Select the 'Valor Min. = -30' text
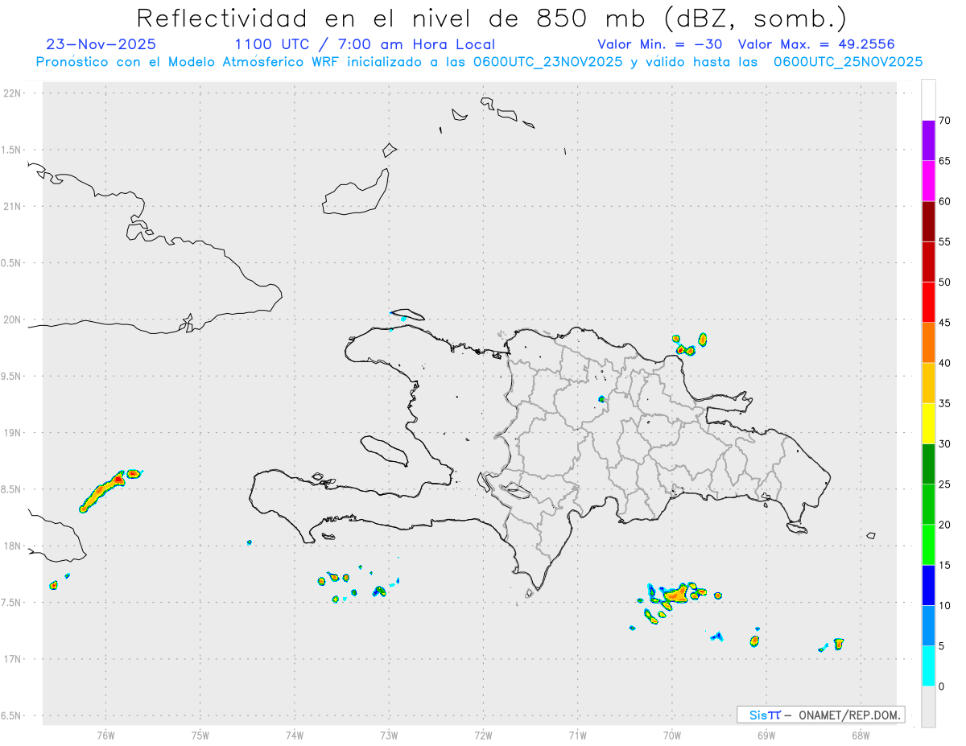 659,44
